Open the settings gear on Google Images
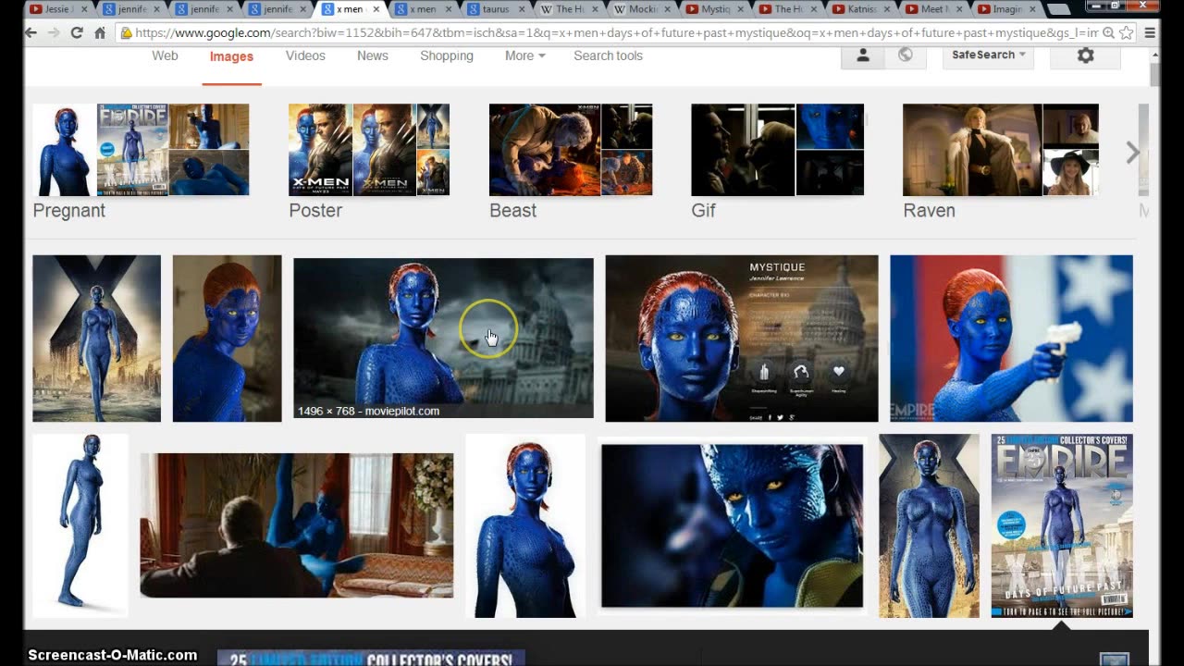Image resolution: width=1184 pixels, height=666 pixels. [x=1086, y=55]
